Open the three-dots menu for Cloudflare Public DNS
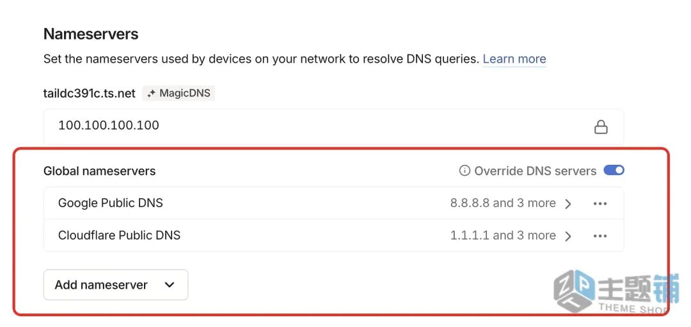Screen dimensions: 691x327 (600, 236)
